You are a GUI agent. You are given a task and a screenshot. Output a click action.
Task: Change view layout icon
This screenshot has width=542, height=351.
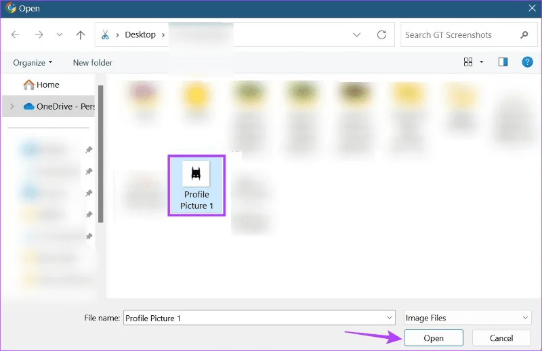pyautogui.click(x=468, y=62)
